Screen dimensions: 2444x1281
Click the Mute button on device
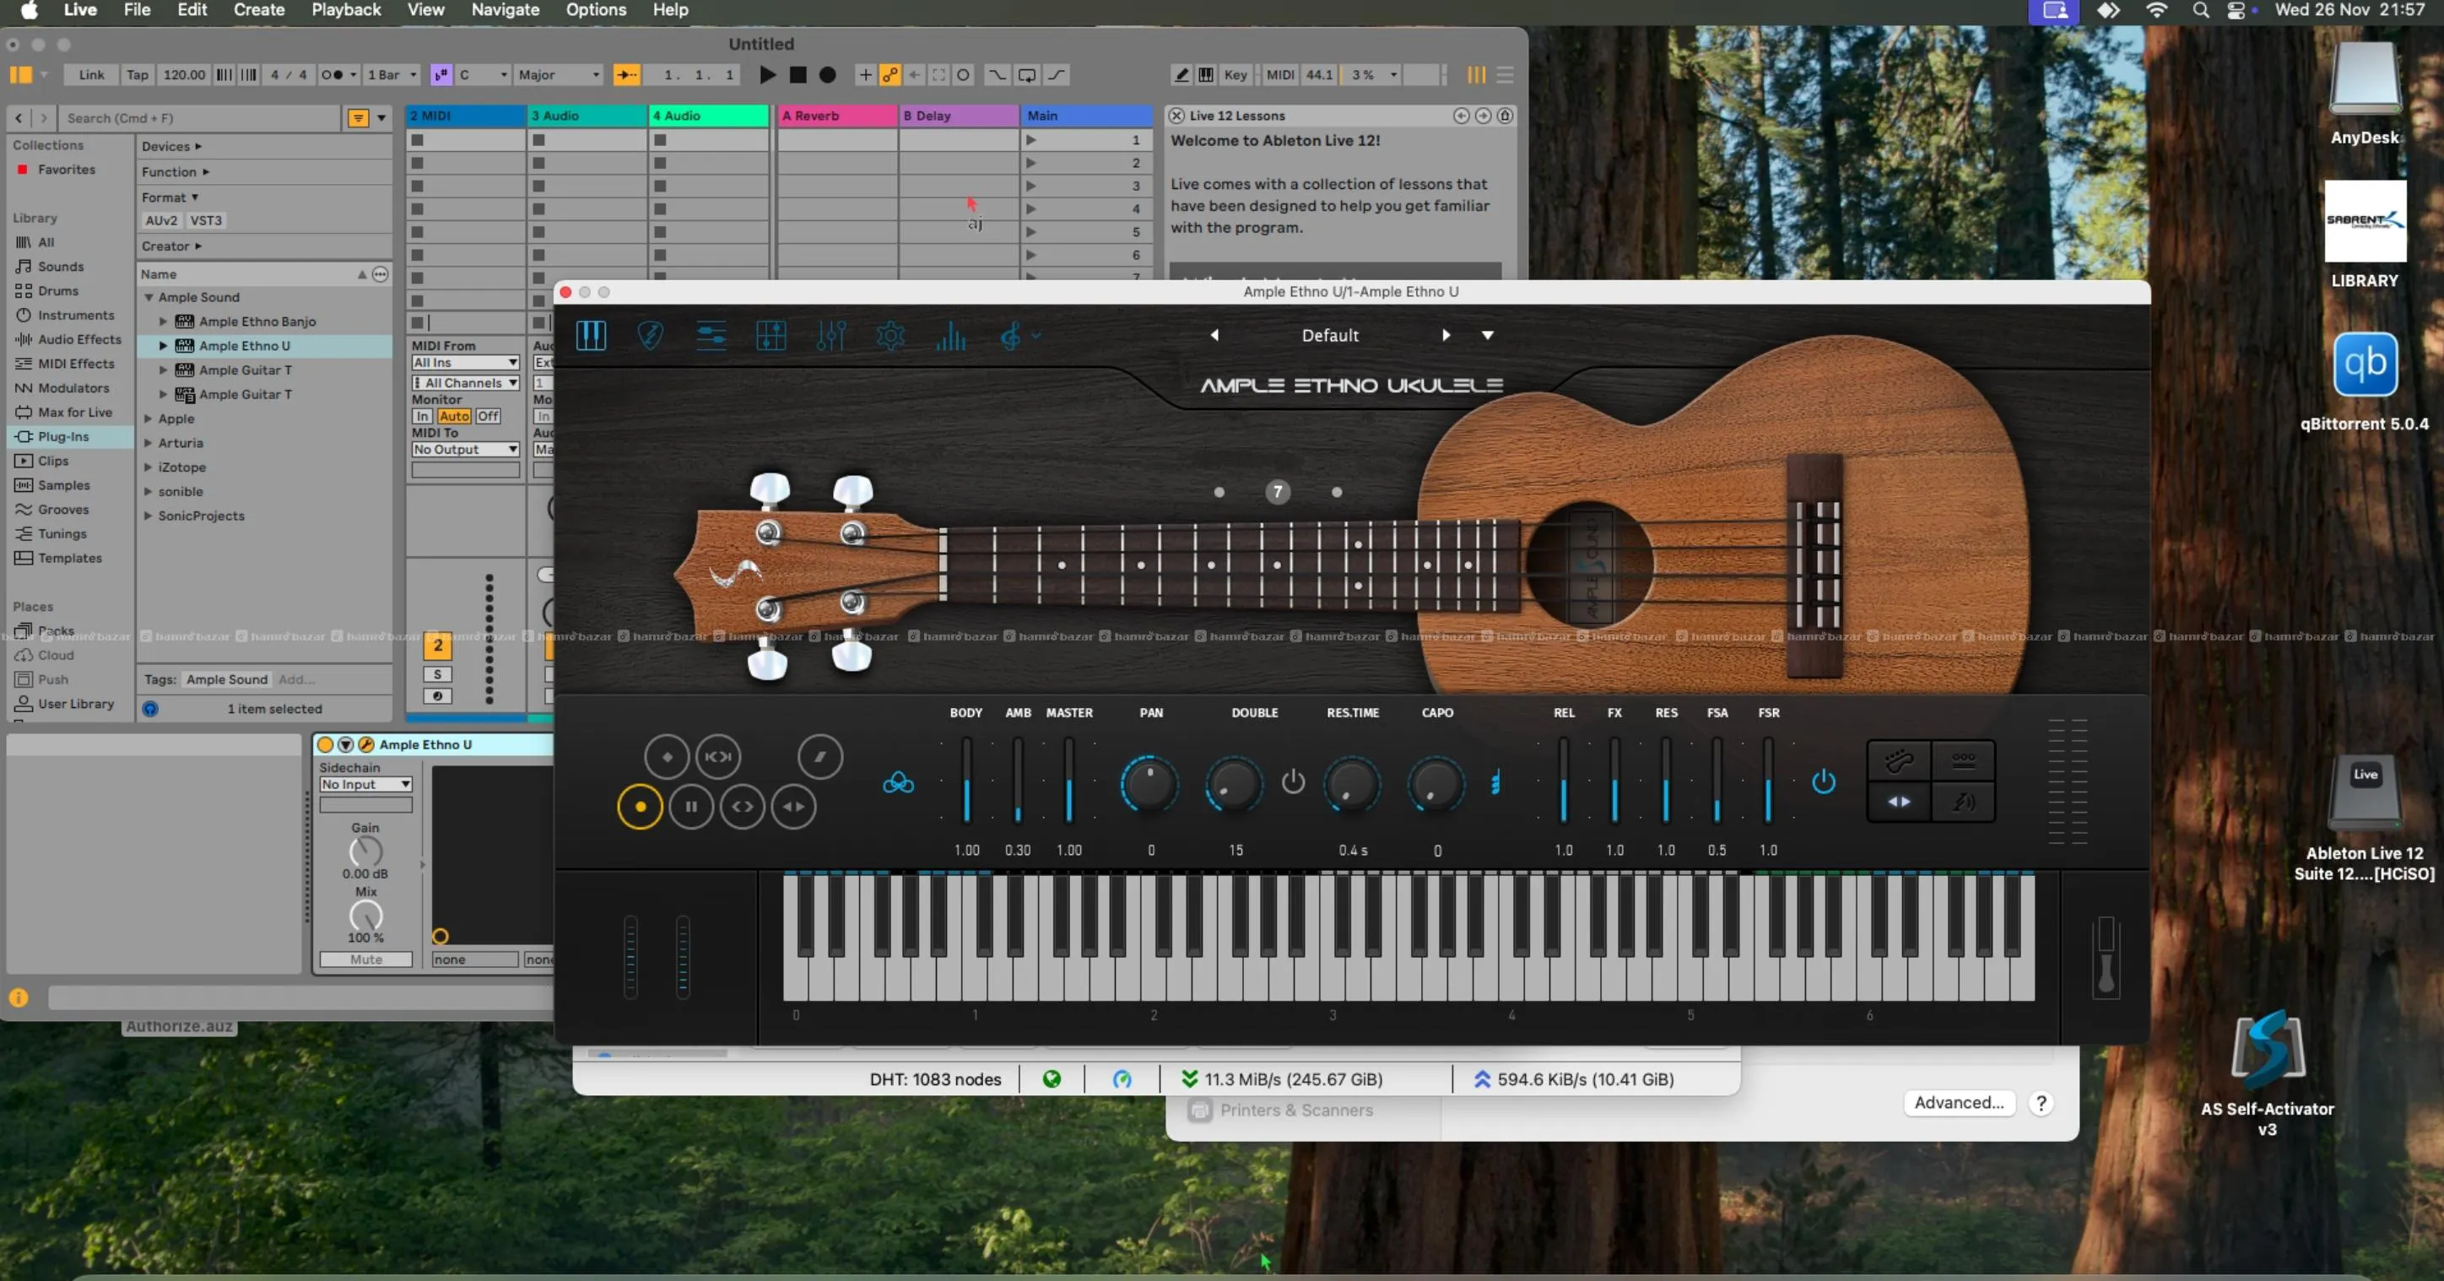click(366, 960)
